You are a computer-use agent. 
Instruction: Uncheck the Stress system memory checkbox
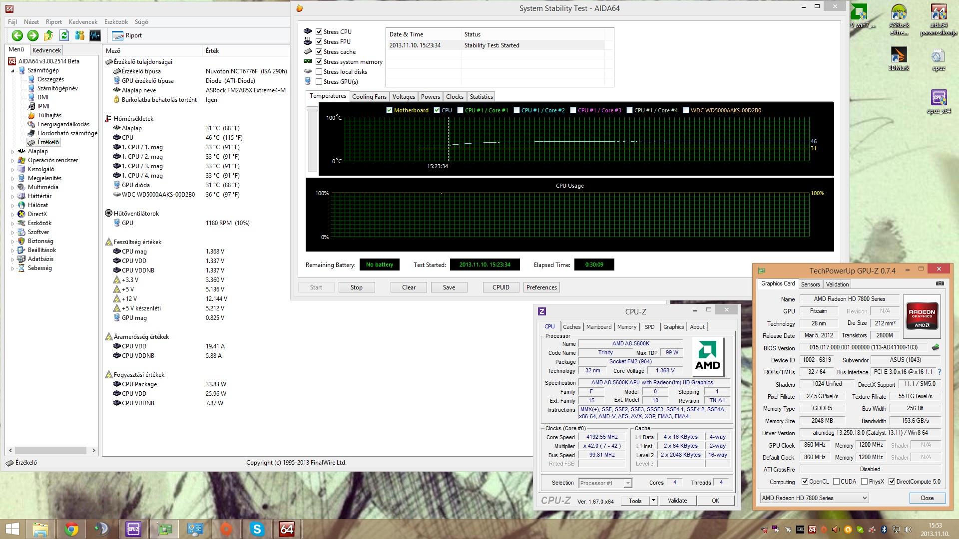(x=319, y=61)
